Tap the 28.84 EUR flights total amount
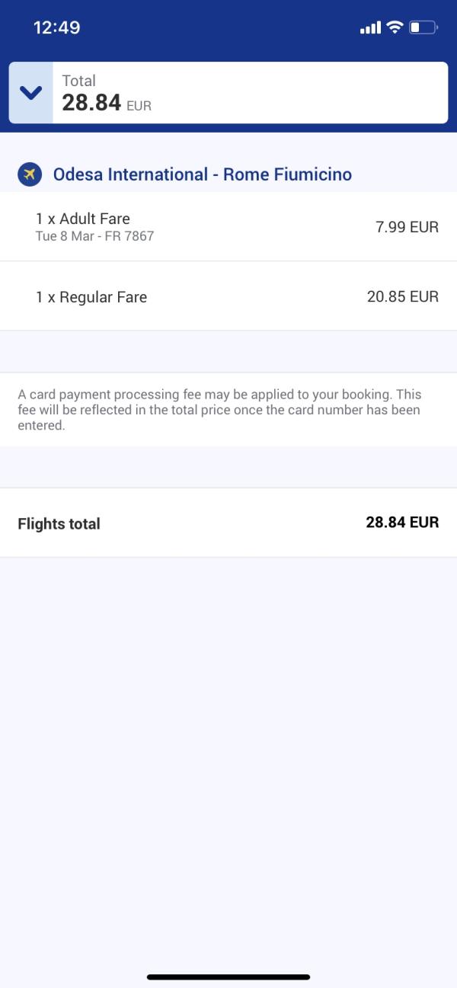This screenshot has height=988, width=457. click(402, 523)
